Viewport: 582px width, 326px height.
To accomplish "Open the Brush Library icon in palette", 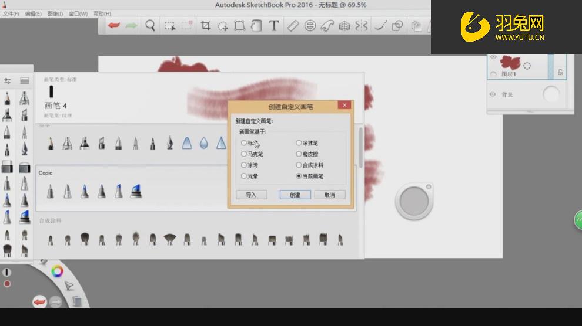I will [25, 81].
